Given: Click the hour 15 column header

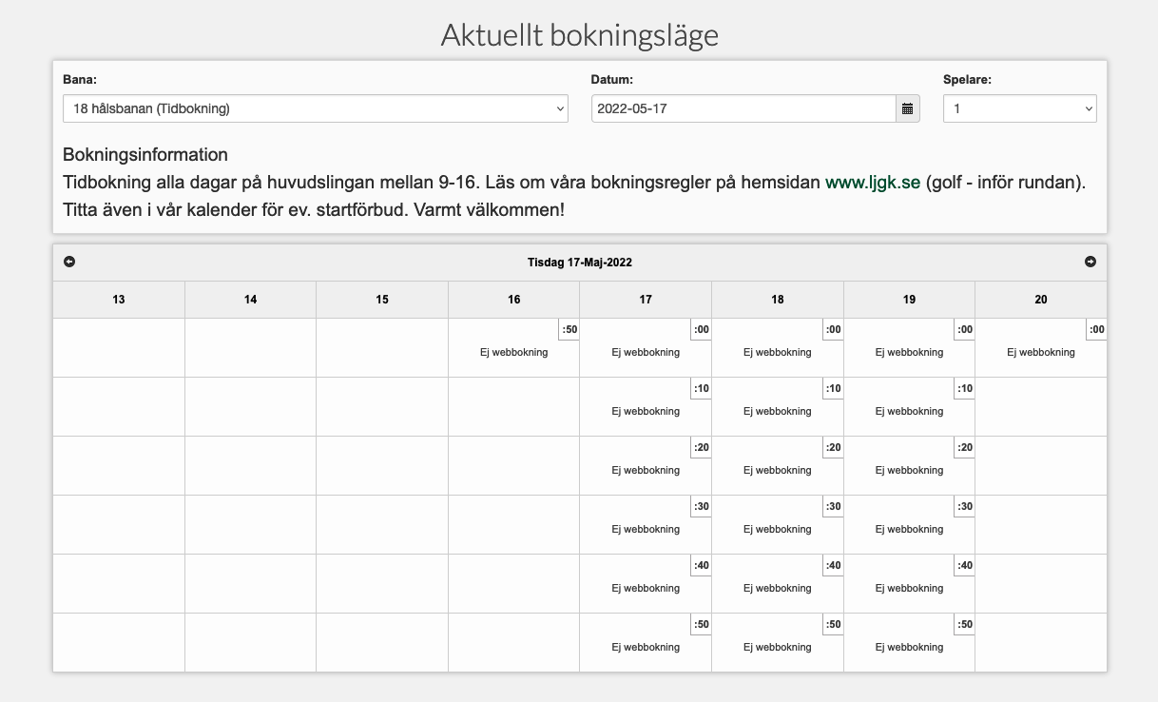Looking at the screenshot, I should tap(382, 300).
